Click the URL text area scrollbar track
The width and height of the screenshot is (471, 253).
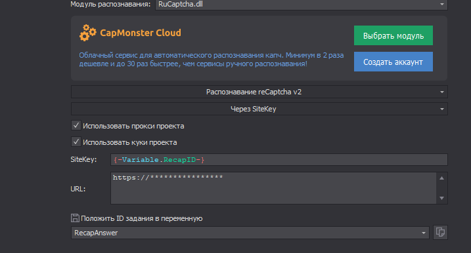(441, 188)
